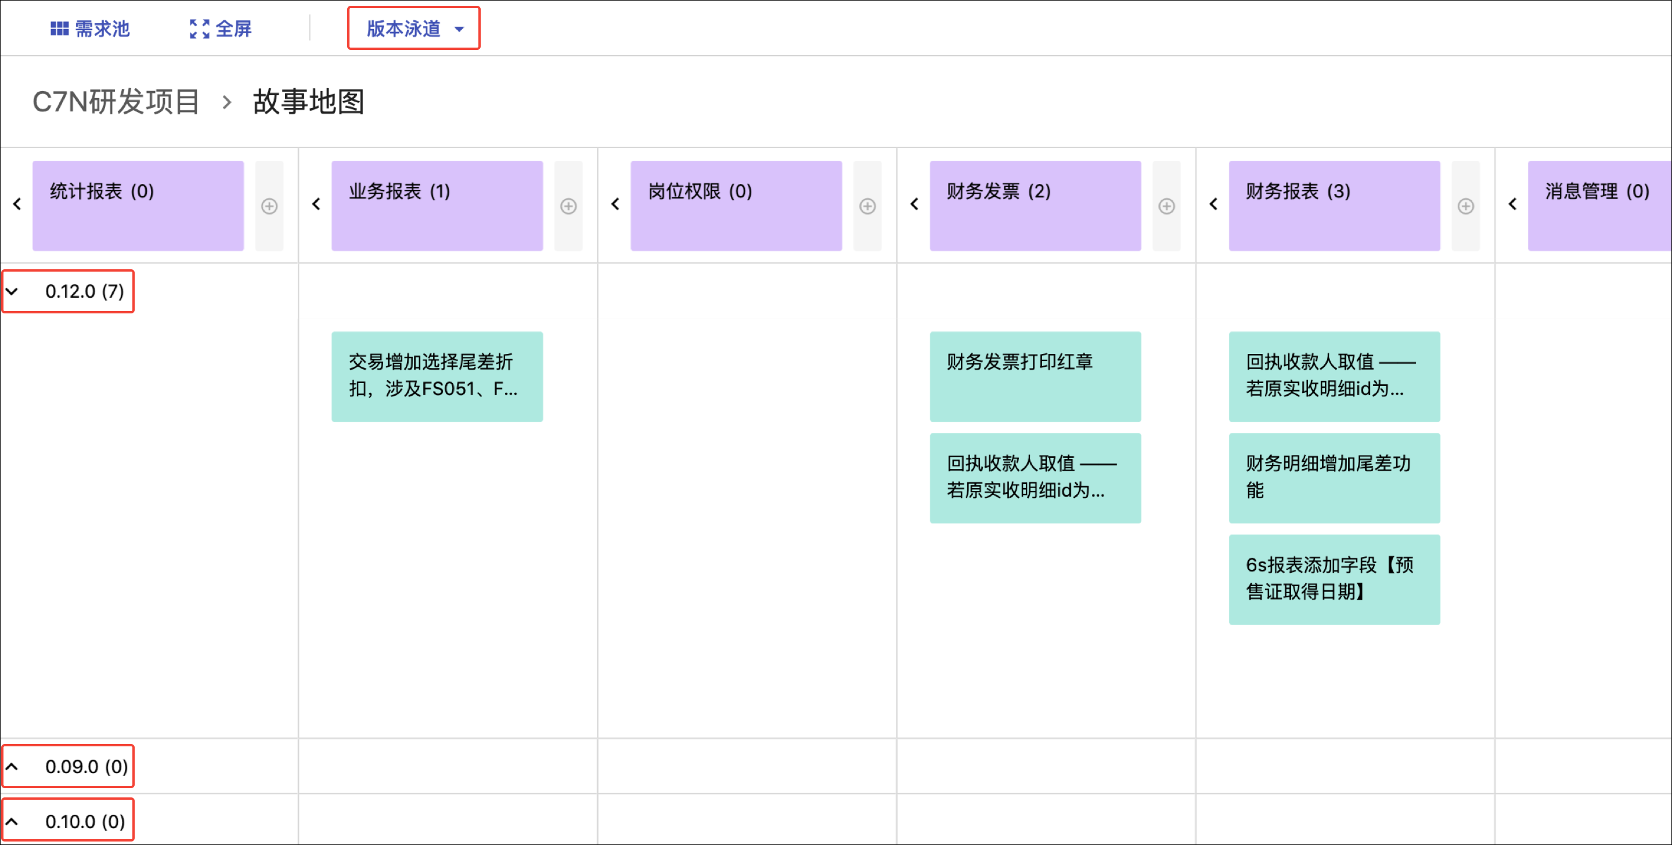Screen dimensions: 1672x845
Task: Open the 6s报表添加字段 story card
Action: point(1335,580)
